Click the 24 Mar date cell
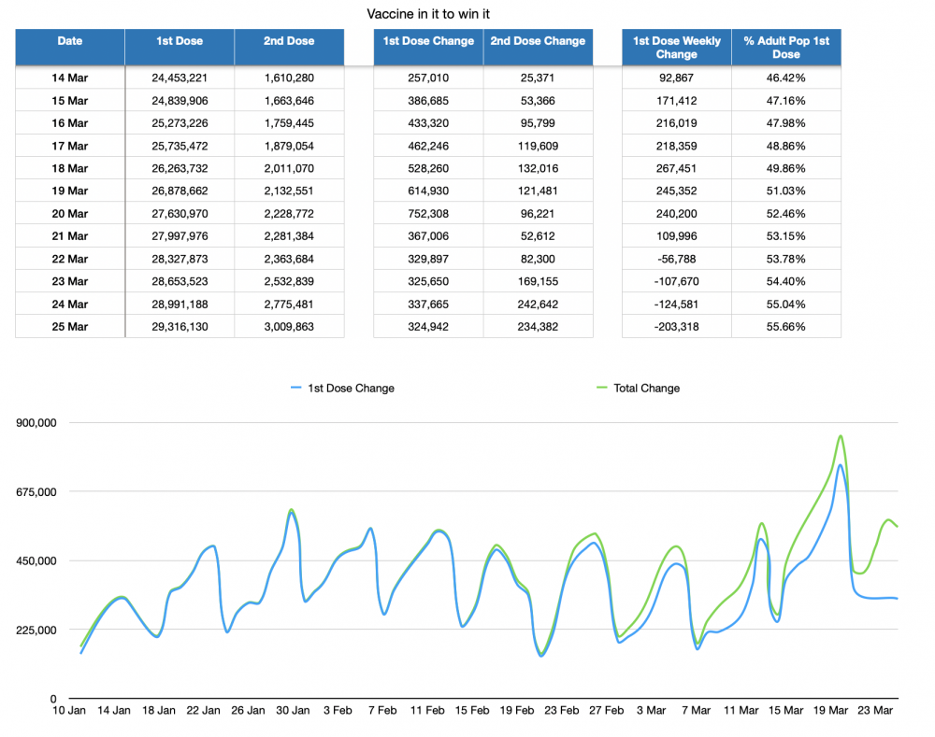The width and height of the screenshot is (935, 737). click(70, 304)
